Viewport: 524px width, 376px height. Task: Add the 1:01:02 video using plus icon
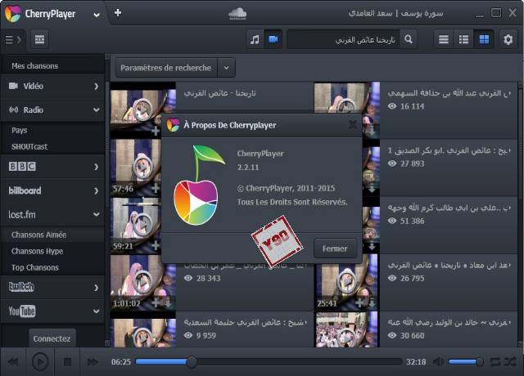coord(156,302)
